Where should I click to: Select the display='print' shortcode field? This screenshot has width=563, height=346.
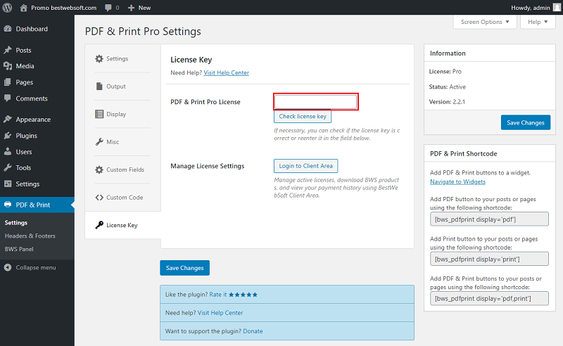[489, 259]
